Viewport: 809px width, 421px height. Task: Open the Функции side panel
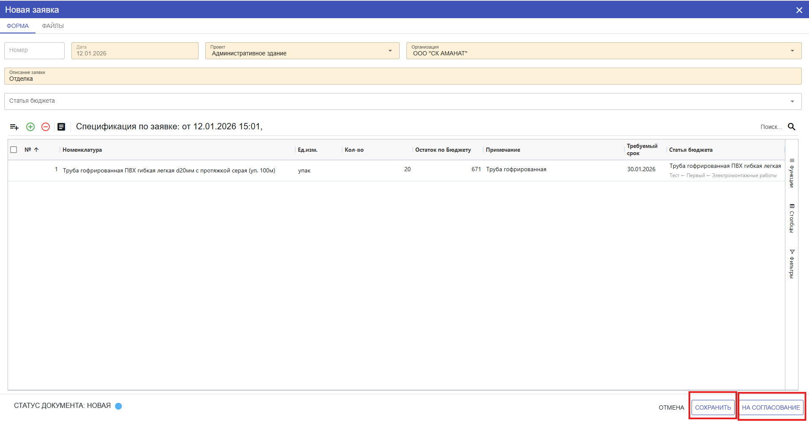(x=792, y=173)
